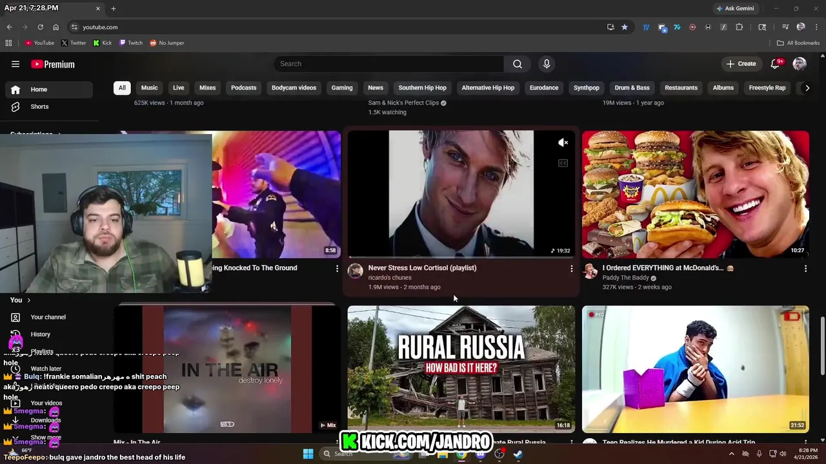Open the apps grid in the bookmarks bar
Viewport: 826px width, 464px height.
point(8,43)
